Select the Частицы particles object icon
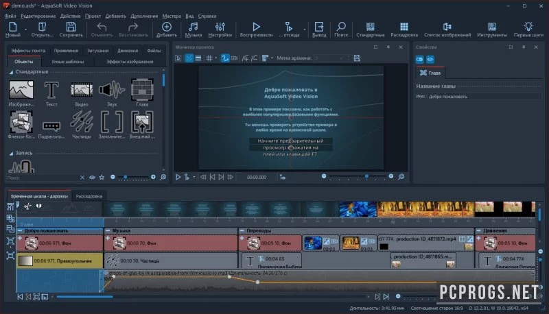Viewport: 549px width, 314px height. pyautogui.click(x=82, y=122)
